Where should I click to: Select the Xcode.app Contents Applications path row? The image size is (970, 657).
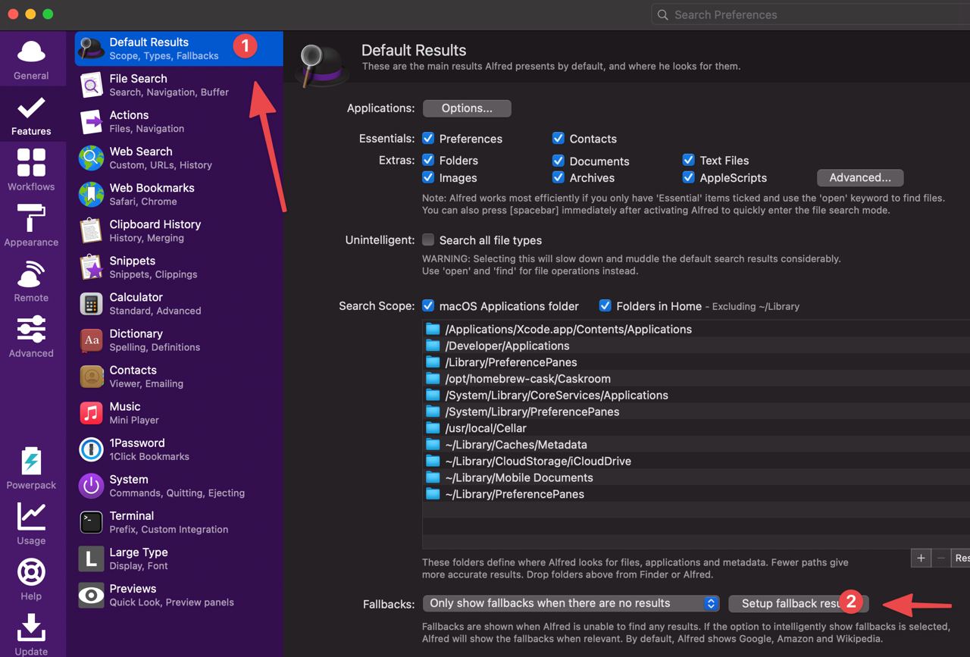[696, 329]
